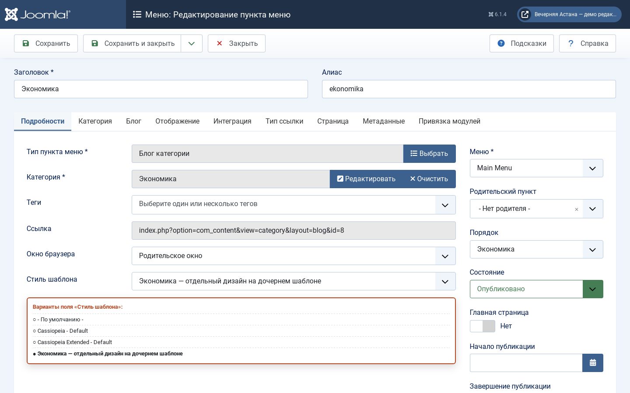This screenshot has width=630, height=393.
Task: Select the Подробности tab
Action: 42,121
